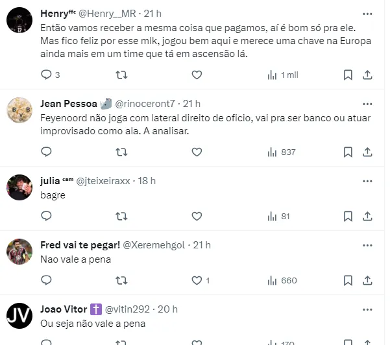
Task: Bookmark the 'Nao vale a pena' tweet
Action: click(x=348, y=280)
